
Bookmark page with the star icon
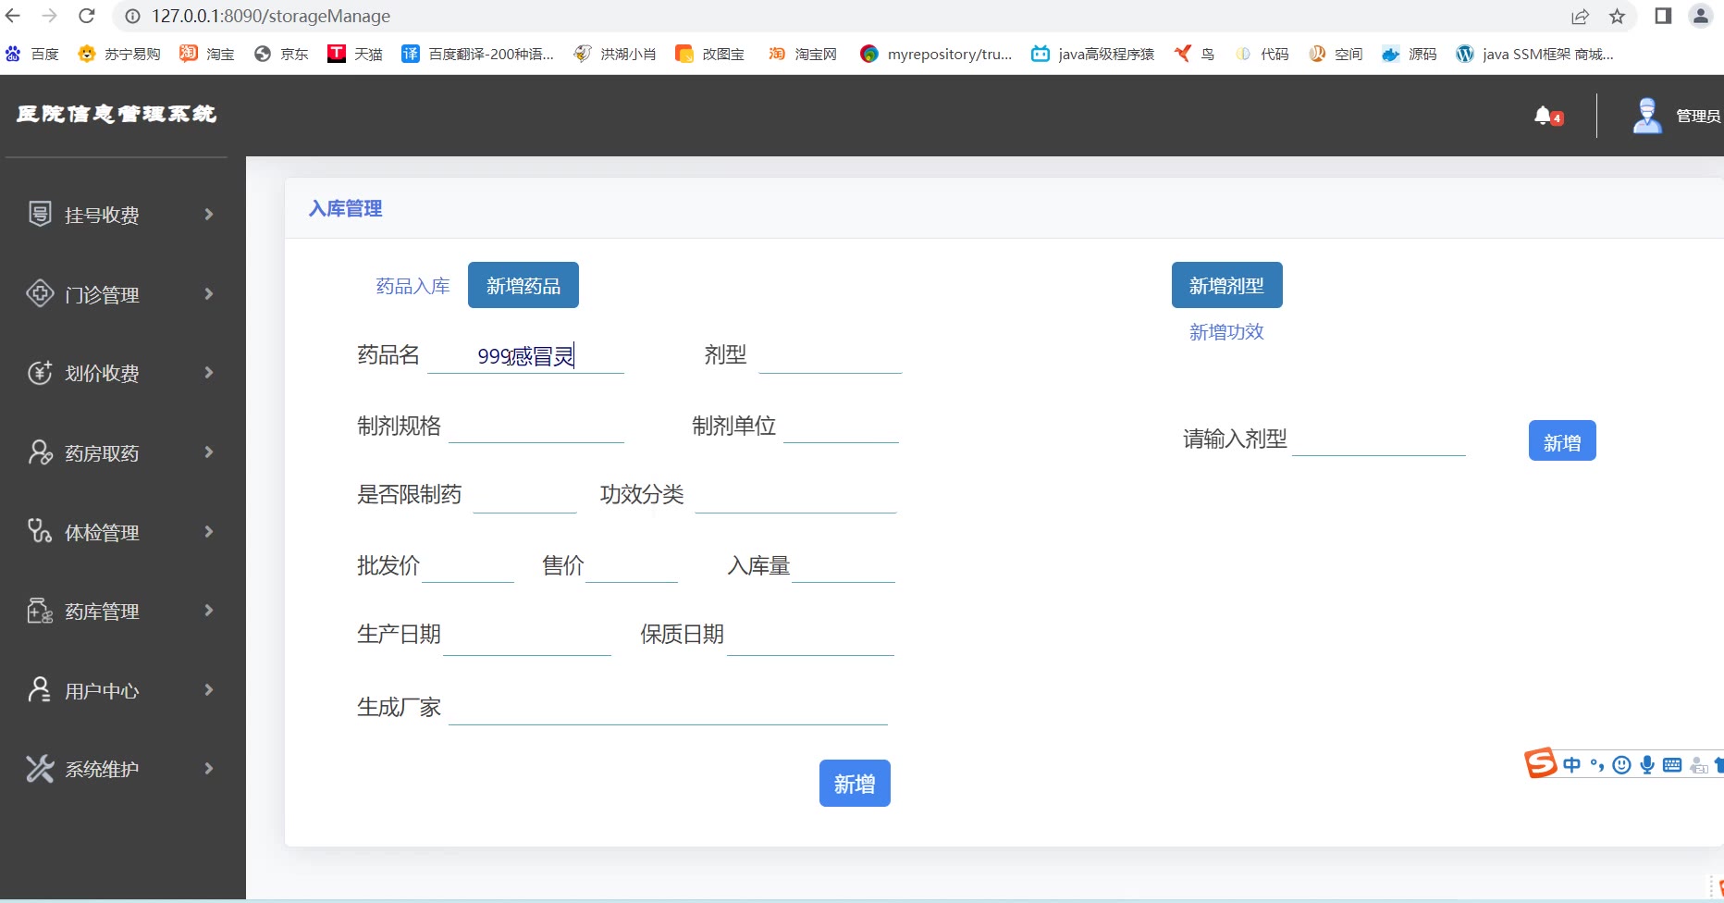[x=1617, y=17]
